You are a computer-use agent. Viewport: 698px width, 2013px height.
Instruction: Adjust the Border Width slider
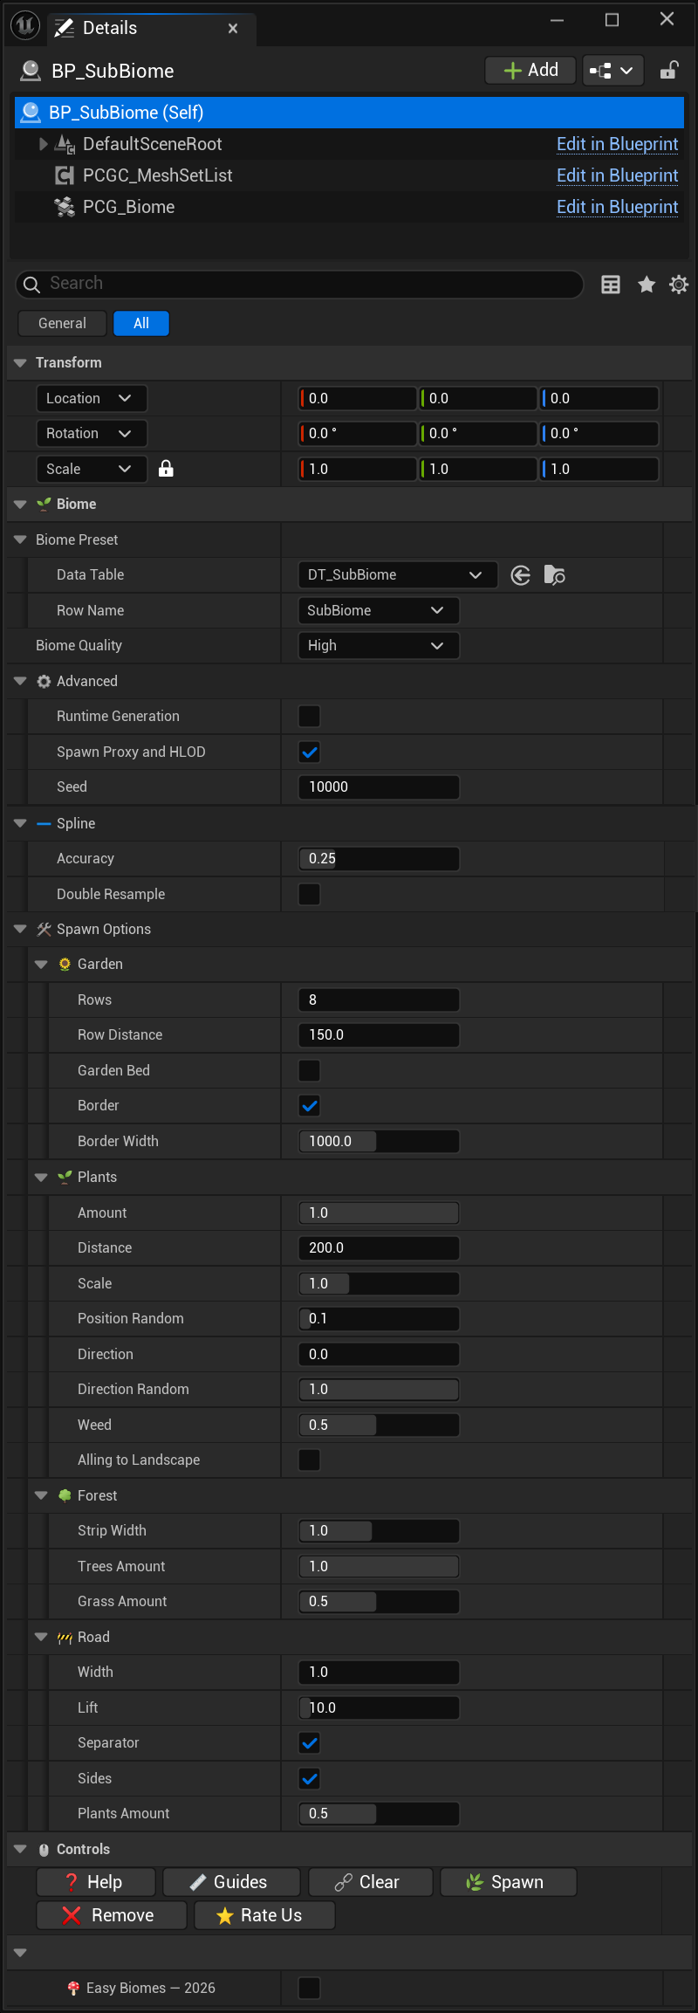click(x=378, y=1141)
